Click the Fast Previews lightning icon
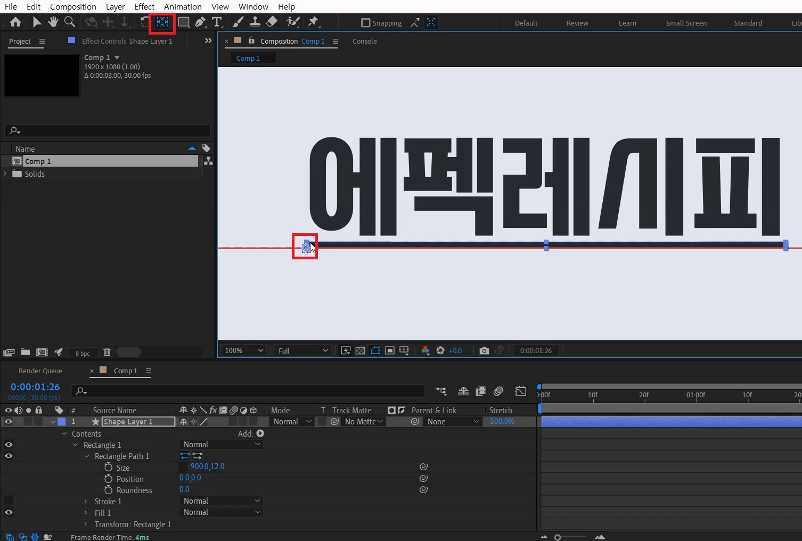802x541 pixels. point(346,350)
